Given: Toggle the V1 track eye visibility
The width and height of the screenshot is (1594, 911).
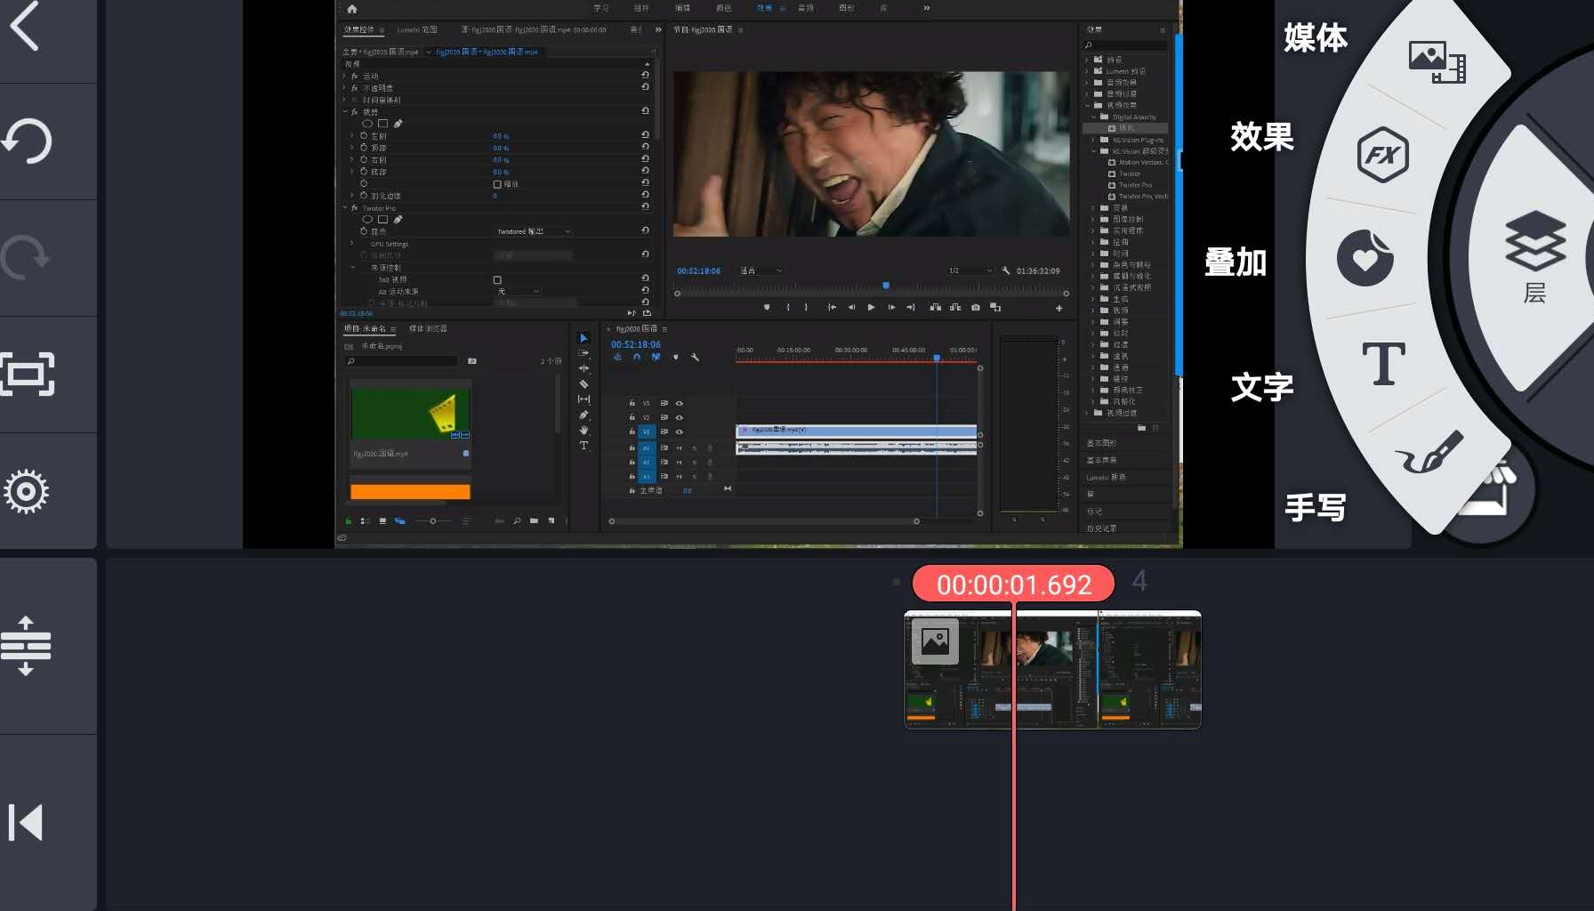Looking at the screenshot, I should 680,431.
